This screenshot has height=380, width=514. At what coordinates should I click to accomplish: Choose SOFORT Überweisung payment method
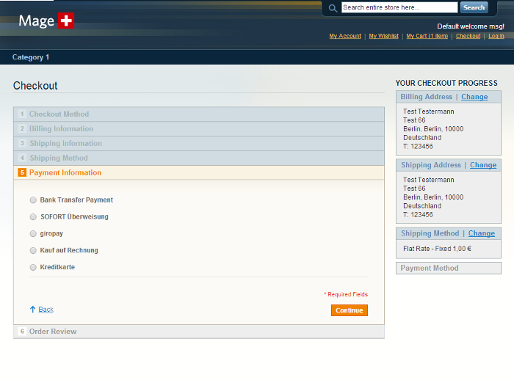[x=33, y=217]
